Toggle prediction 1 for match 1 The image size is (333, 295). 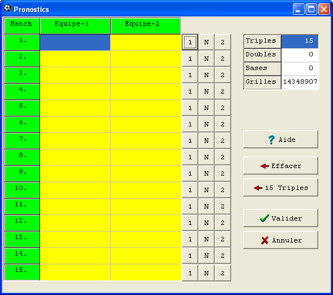pos(190,42)
